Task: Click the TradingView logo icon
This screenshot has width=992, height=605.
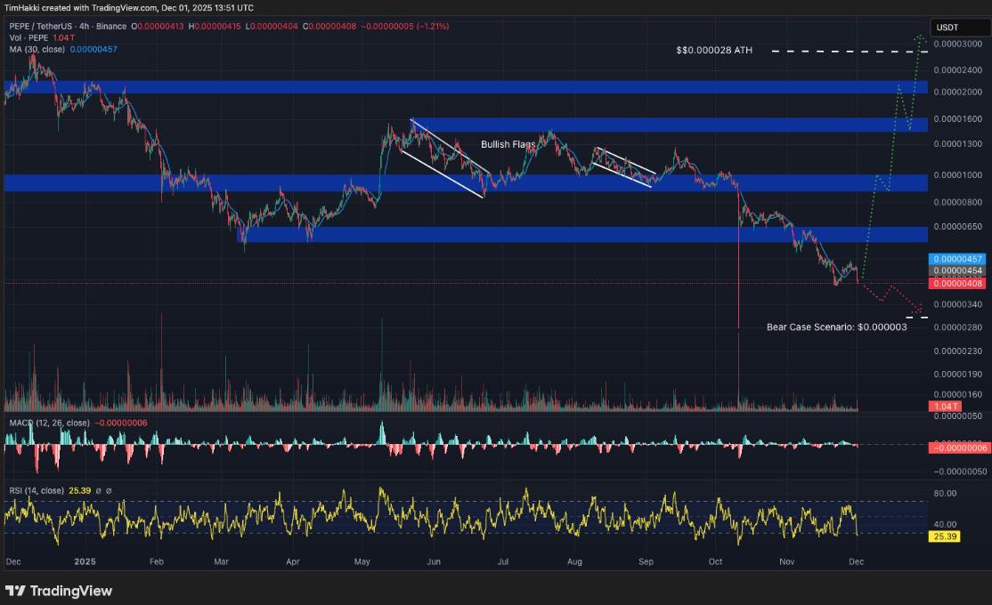Action: 15,591
